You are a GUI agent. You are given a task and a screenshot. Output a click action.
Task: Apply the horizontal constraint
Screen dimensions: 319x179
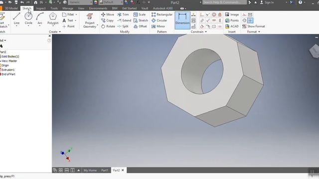tap(214, 20)
